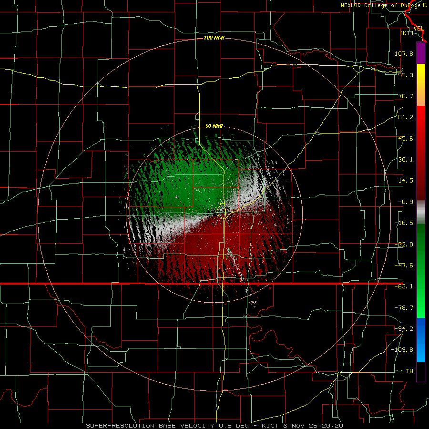Click the -0.9 velocity scale value
This screenshot has height=429, width=429.
[406, 202]
